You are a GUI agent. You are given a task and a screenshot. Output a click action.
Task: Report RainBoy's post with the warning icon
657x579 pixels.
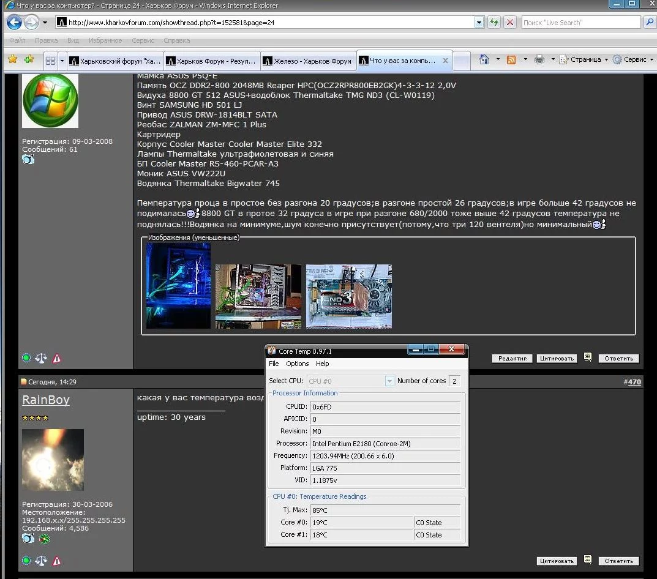pyautogui.click(x=56, y=561)
